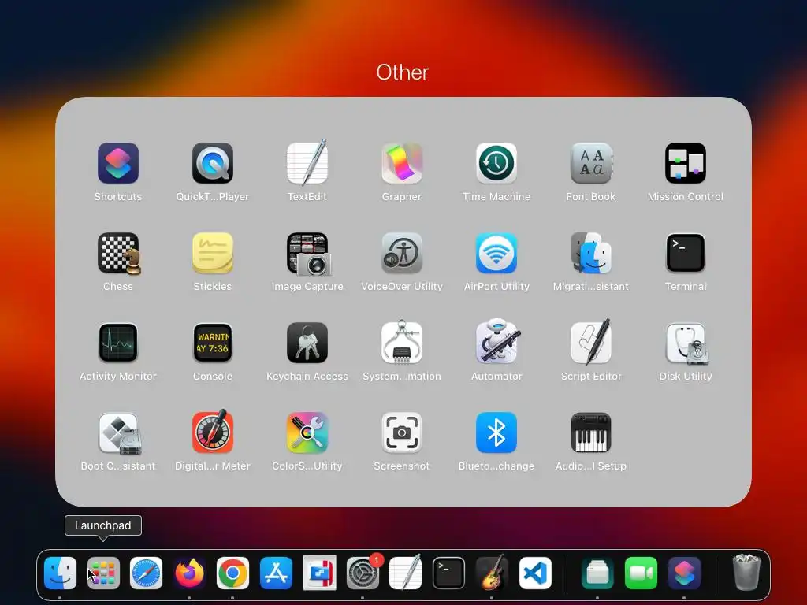Open Disk Utility
Image resolution: width=807 pixels, height=605 pixels.
(x=686, y=343)
